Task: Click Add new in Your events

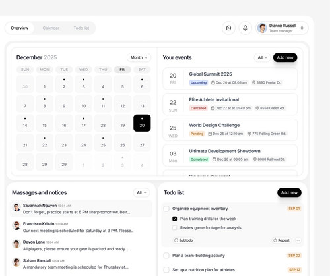Action: click(x=285, y=57)
